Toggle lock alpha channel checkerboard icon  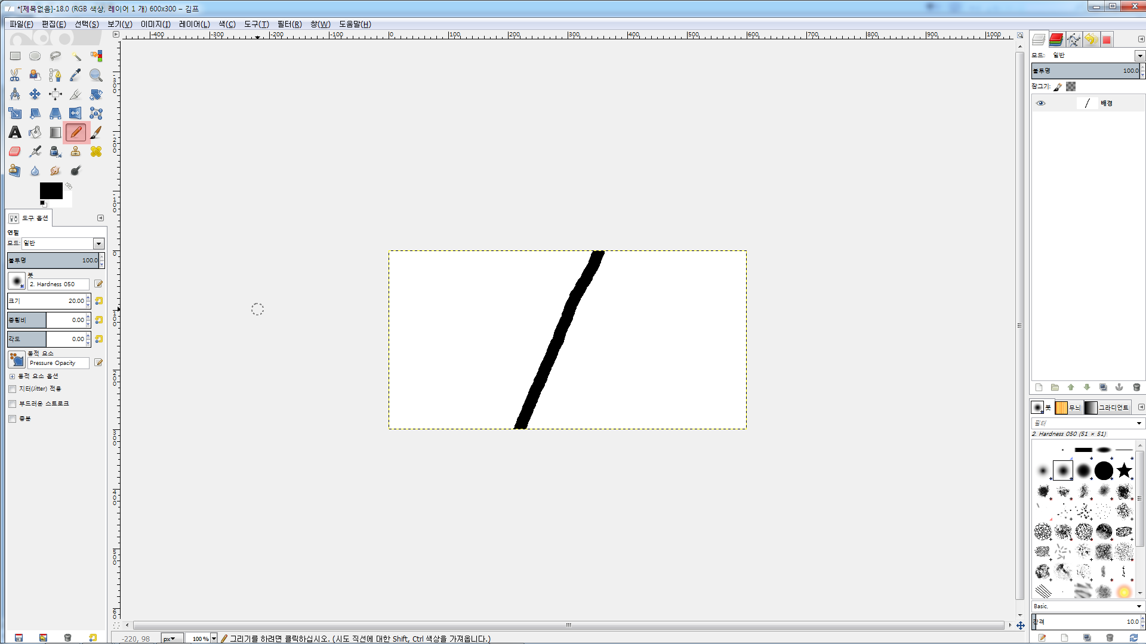pyautogui.click(x=1071, y=86)
